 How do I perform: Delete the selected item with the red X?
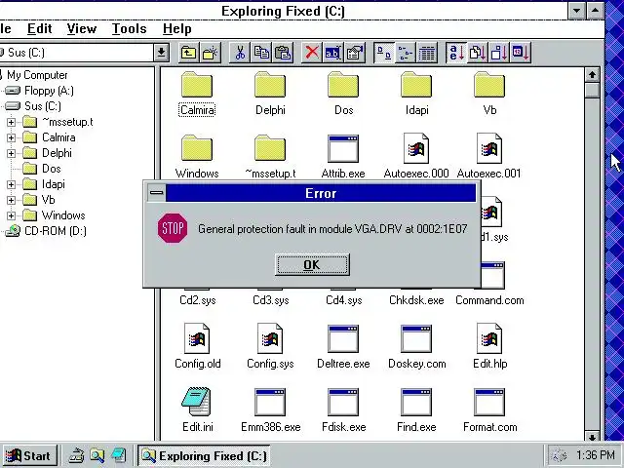312,53
